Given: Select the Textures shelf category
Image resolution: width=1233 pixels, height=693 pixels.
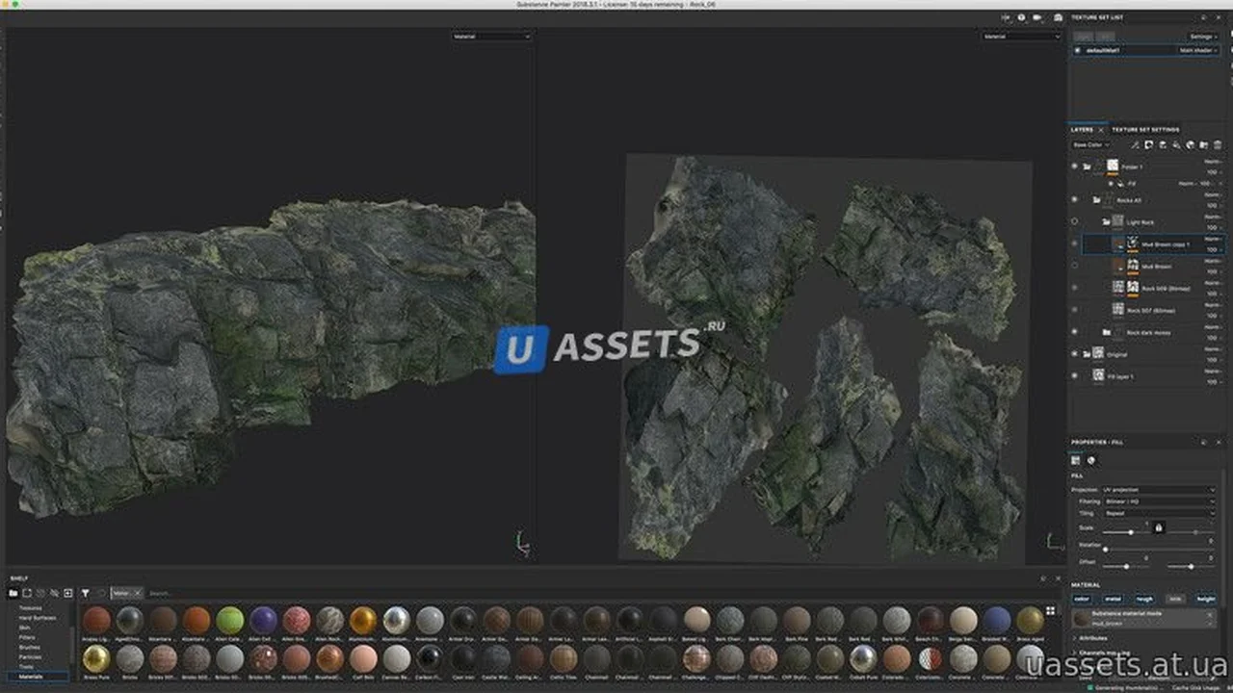Looking at the screenshot, I should tap(31, 608).
